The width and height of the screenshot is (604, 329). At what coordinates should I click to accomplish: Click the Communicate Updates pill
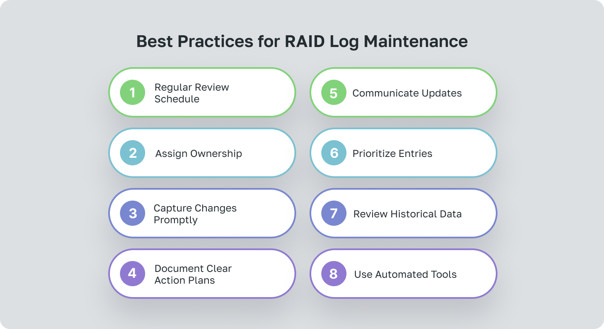coord(404,92)
